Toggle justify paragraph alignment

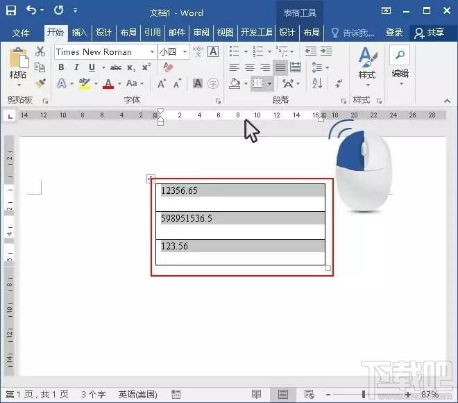coord(280,67)
